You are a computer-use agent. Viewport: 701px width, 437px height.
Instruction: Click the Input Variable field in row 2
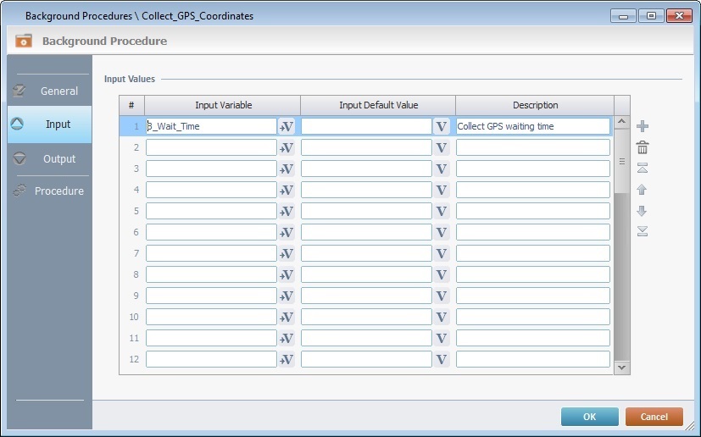pyautogui.click(x=211, y=147)
